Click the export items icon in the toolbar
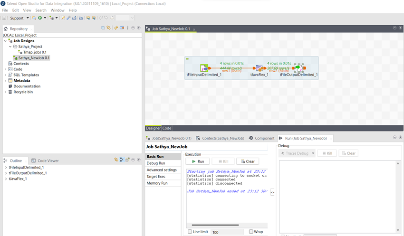This screenshot has height=236, width=404. [x=74, y=18]
